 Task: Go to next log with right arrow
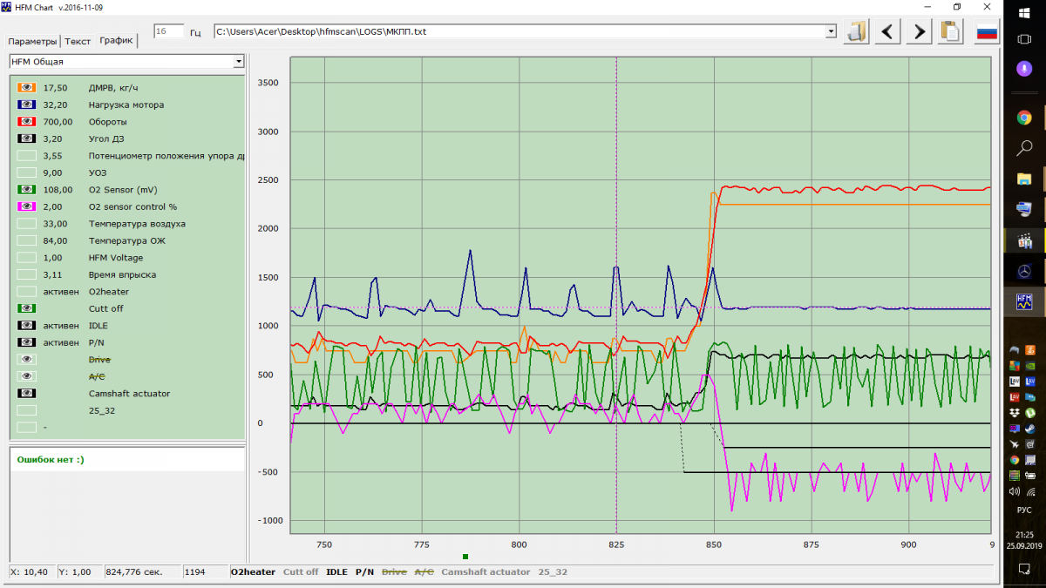(919, 32)
